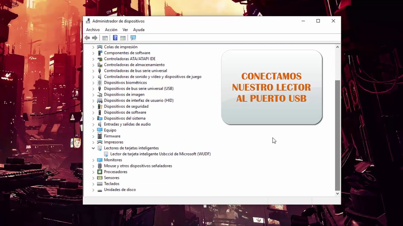Open the Acción menu
Screen dimensions: 403x226
111,30
